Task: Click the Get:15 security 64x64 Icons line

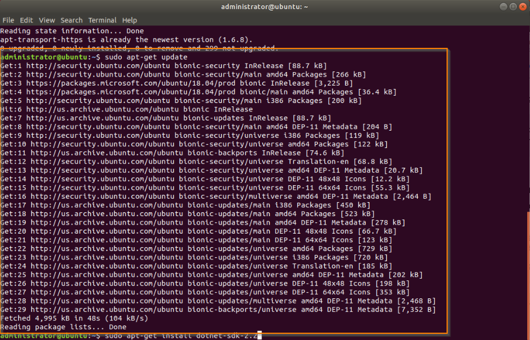Action: point(205,188)
